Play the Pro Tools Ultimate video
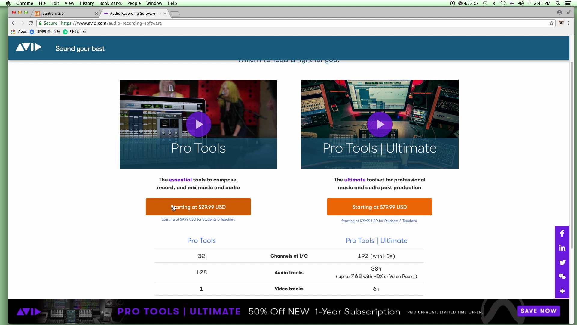 (380, 124)
